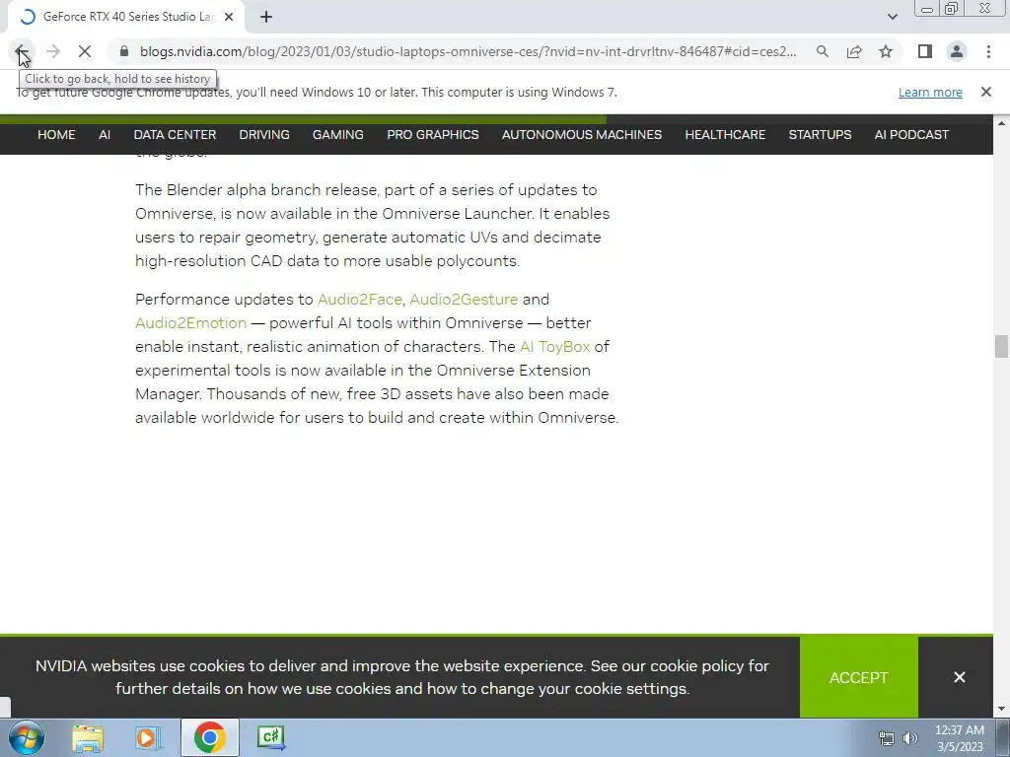
Task: Open DRIVING navigation item
Action: click(x=264, y=134)
